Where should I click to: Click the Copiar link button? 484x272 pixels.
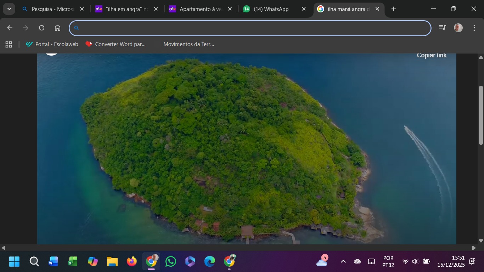432,56
